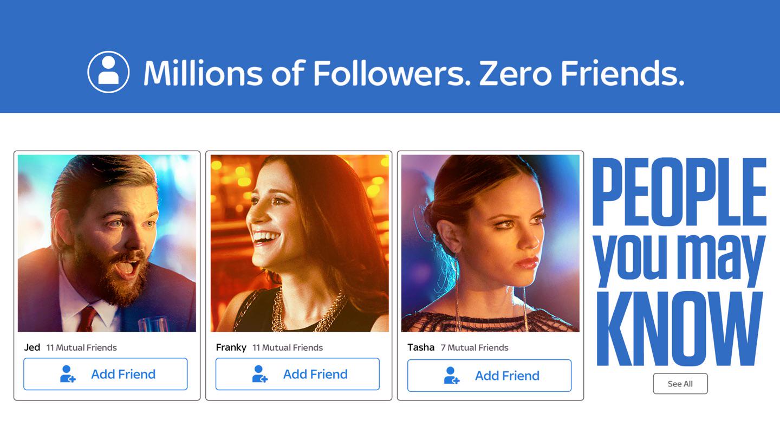This screenshot has height=439, width=780.
Task: Open the See All button
Action: click(x=680, y=384)
